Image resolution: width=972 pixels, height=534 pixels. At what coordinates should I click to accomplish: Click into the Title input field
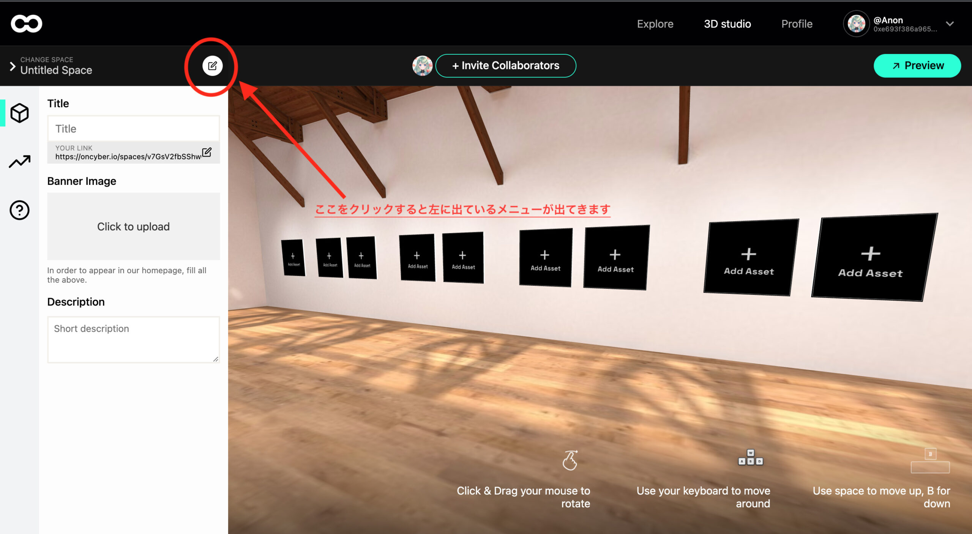(133, 129)
